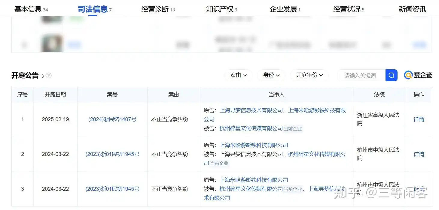Open the 开庭年份 filter dropdown
The width and height of the screenshot is (439, 210).
pos(309,75)
